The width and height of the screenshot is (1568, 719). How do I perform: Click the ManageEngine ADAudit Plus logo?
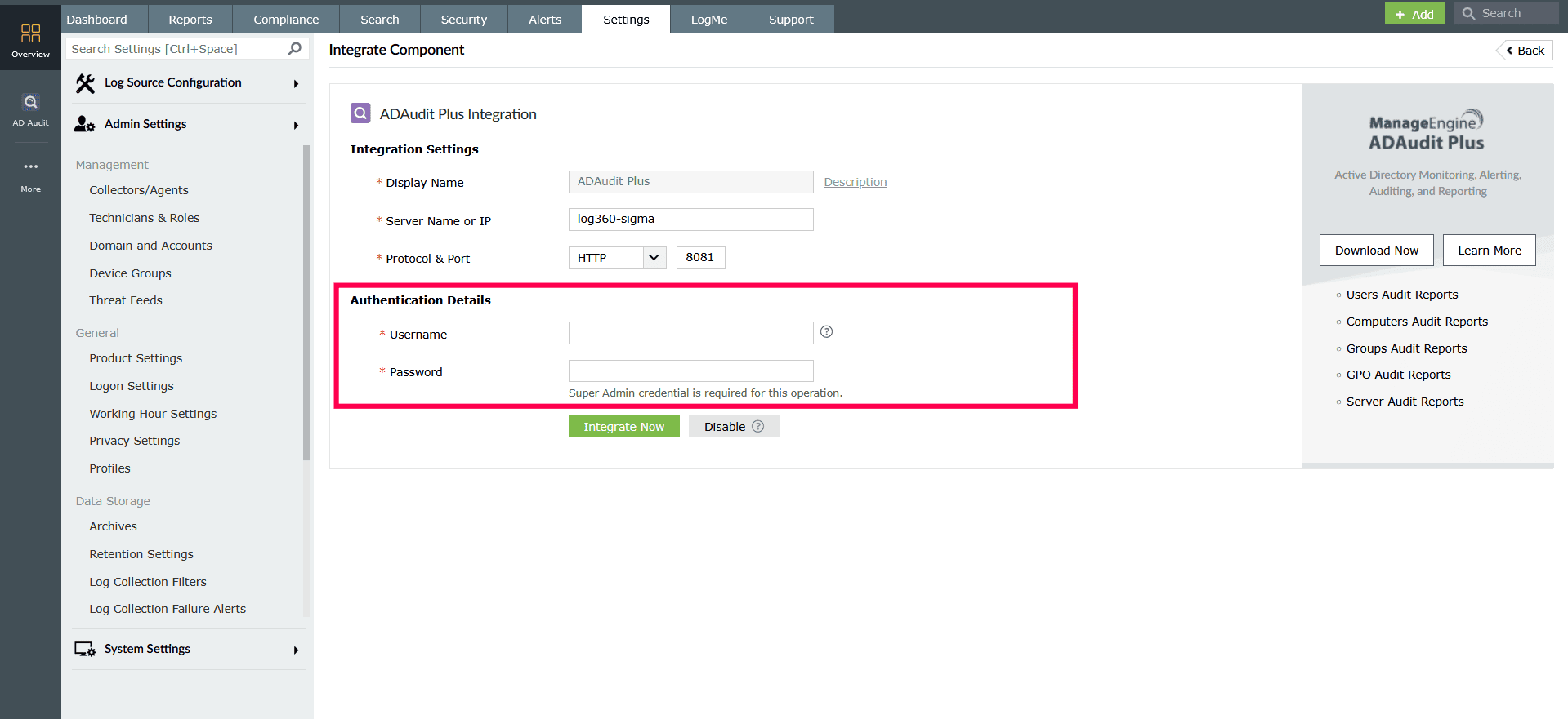(x=1427, y=131)
